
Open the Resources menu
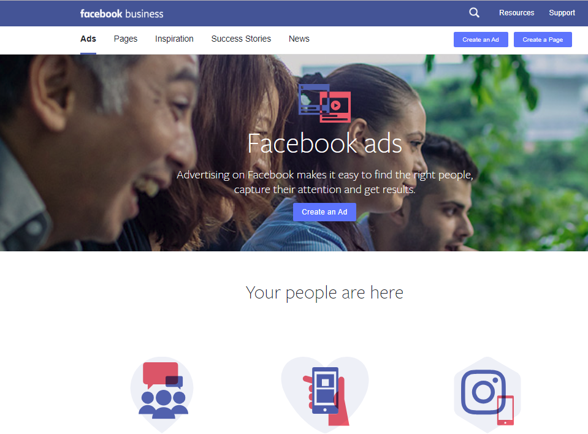[x=516, y=13]
